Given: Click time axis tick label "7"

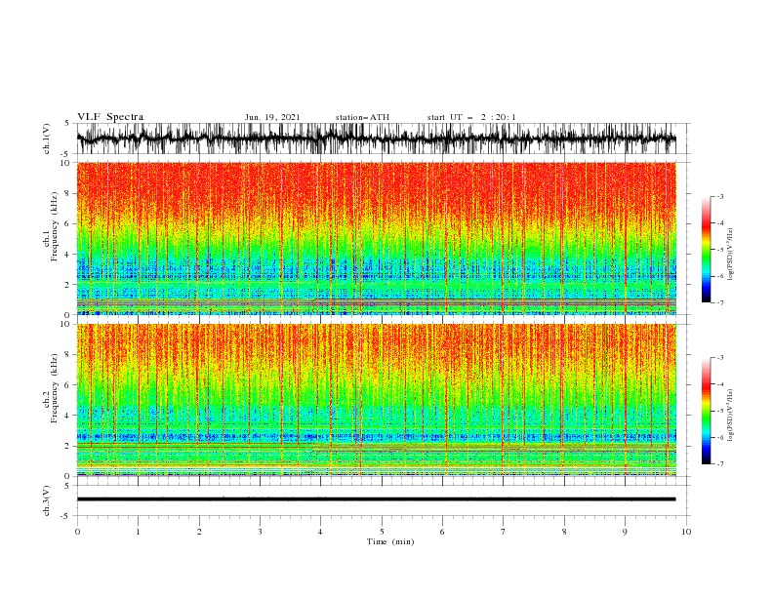Looking at the screenshot, I should pyautogui.click(x=504, y=532).
